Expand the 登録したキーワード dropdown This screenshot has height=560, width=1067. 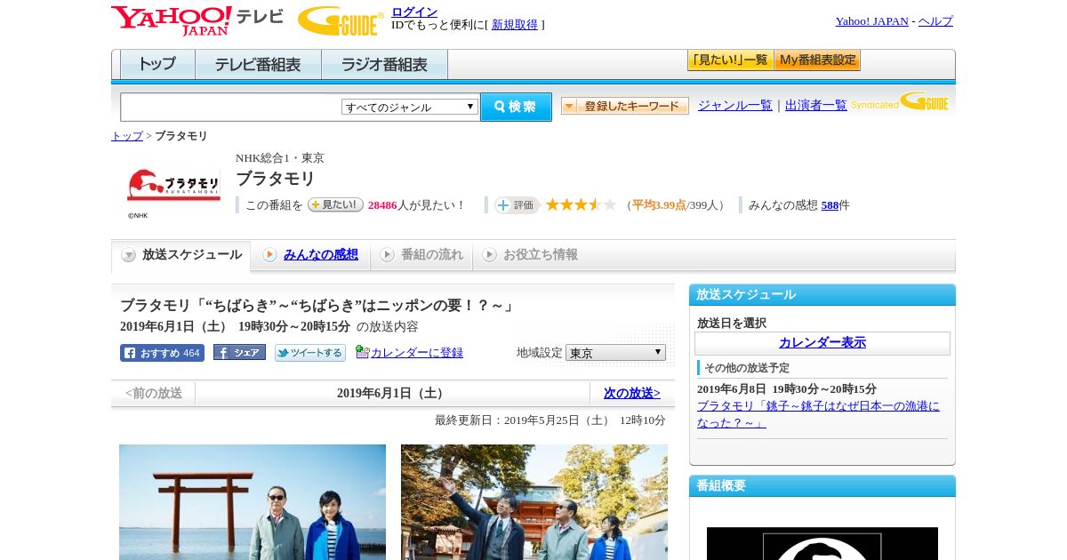click(625, 106)
